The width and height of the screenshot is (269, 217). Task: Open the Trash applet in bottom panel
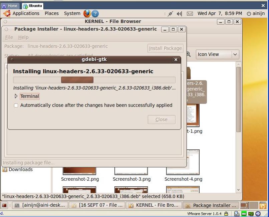[263, 205]
